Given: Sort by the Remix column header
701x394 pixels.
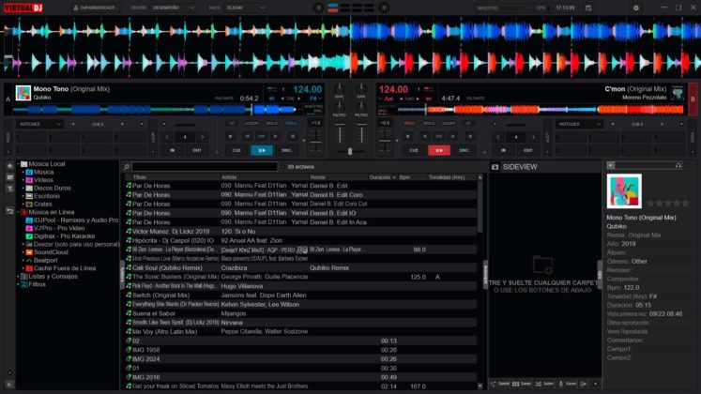Looking at the screenshot, I should pyautogui.click(x=317, y=177).
